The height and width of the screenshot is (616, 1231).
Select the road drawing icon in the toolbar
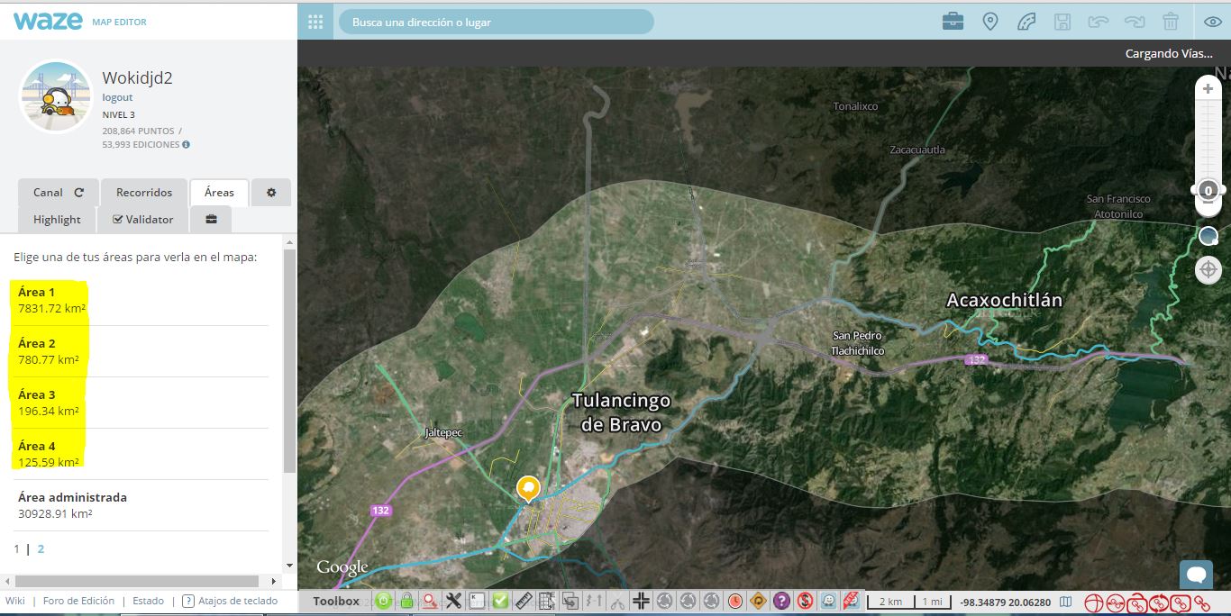[1026, 21]
